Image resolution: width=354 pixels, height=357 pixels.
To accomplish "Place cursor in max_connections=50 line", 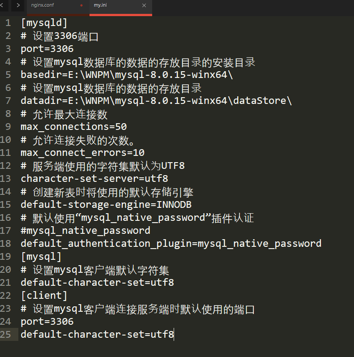I will [x=73, y=127].
